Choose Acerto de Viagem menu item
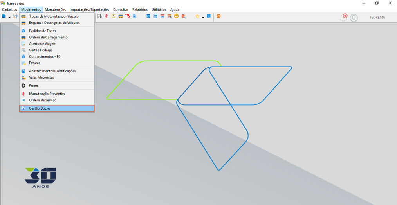The height and width of the screenshot is (205, 397). (x=57, y=43)
